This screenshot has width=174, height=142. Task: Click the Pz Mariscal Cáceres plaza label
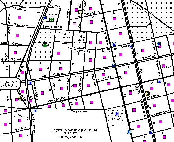click(x=8, y=83)
